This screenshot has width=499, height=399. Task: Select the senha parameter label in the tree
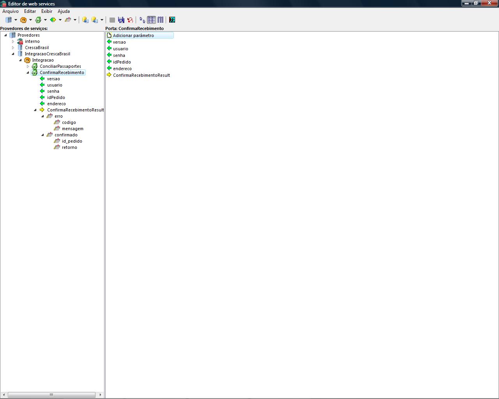pyautogui.click(x=53, y=91)
